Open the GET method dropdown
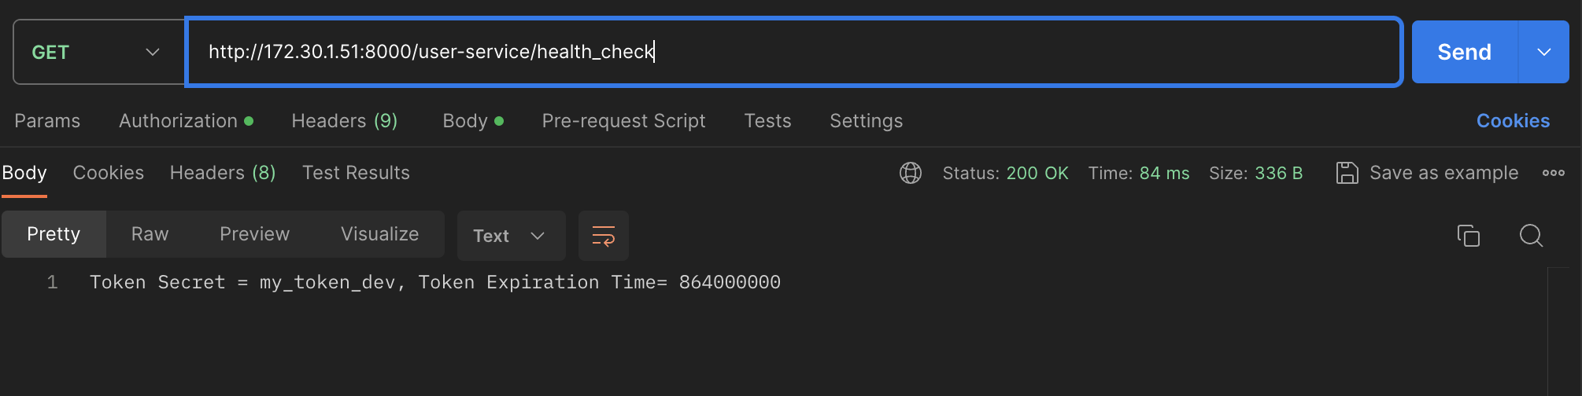This screenshot has height=396, width=1582. [x=99, y=52]
